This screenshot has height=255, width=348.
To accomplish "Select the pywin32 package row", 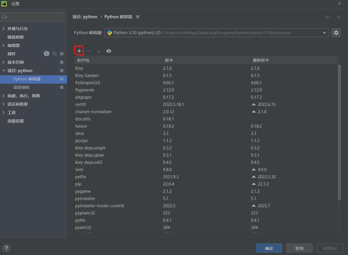I will pos(206,228).
